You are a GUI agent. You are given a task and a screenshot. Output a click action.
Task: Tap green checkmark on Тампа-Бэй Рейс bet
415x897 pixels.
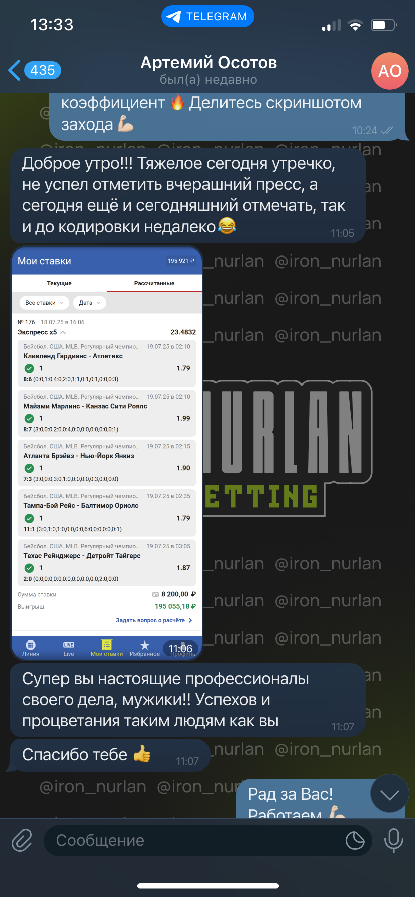pyautogui.click(x=29, y=518)
